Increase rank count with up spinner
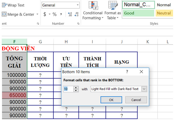 [x=76, y=88]
